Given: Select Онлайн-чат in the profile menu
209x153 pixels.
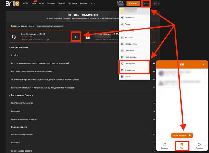Looking at the screenshot, I should (130, 70).
